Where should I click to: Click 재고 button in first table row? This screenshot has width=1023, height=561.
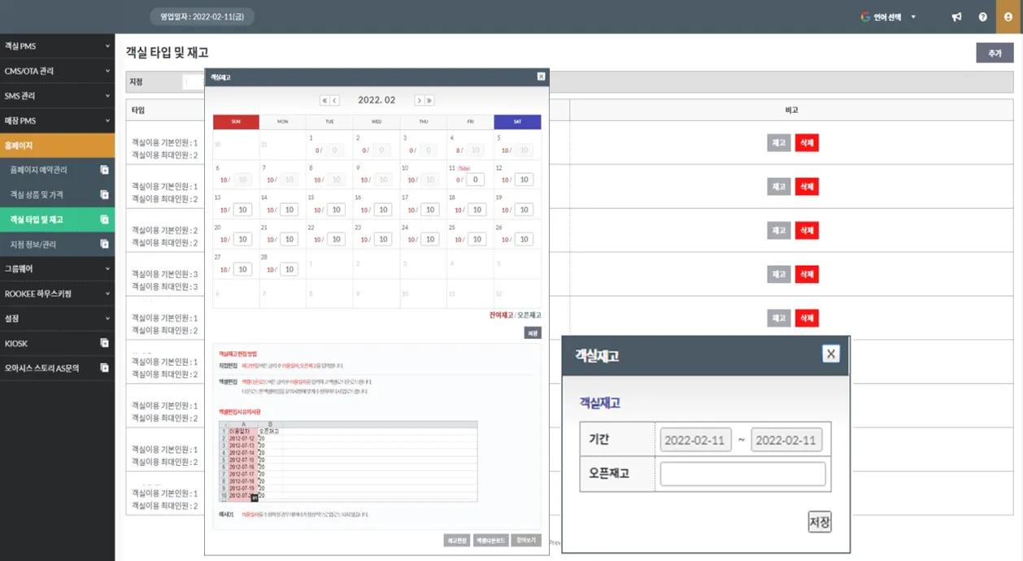(x=778, y=143)
